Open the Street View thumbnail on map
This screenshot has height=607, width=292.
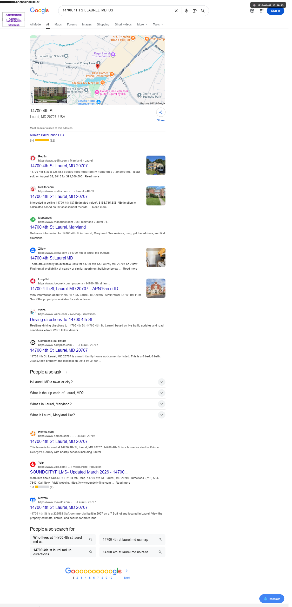click(50, 95)
